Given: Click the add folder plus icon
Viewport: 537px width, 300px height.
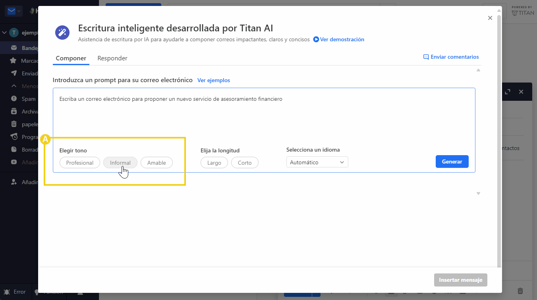Looking at the screenshot, I should point(14,162).
